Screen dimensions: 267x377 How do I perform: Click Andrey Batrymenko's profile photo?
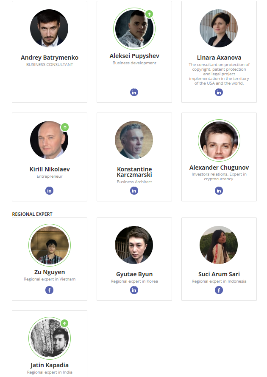tap(49, 28)
